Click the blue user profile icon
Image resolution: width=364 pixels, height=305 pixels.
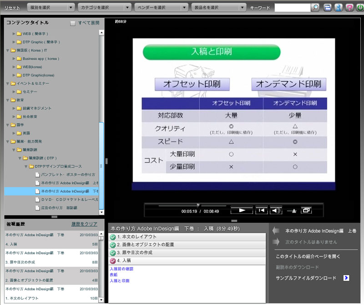338,8
